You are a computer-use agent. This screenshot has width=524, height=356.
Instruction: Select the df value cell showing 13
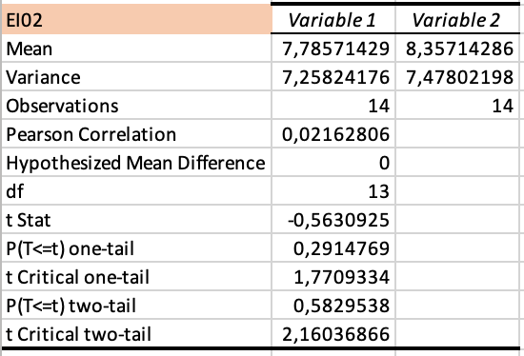(x=333, y=191)
